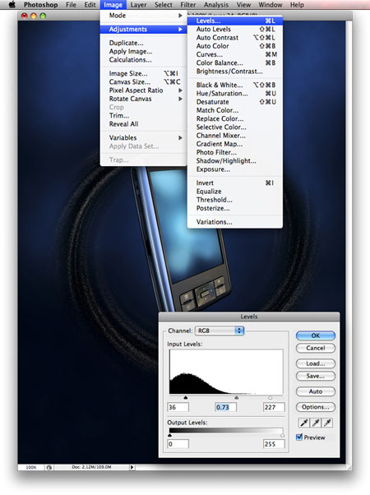The height and width of the screenshot is (495, 370).
Task: Open Gradient Map... adjustment
Action: [x=235, y=144]
